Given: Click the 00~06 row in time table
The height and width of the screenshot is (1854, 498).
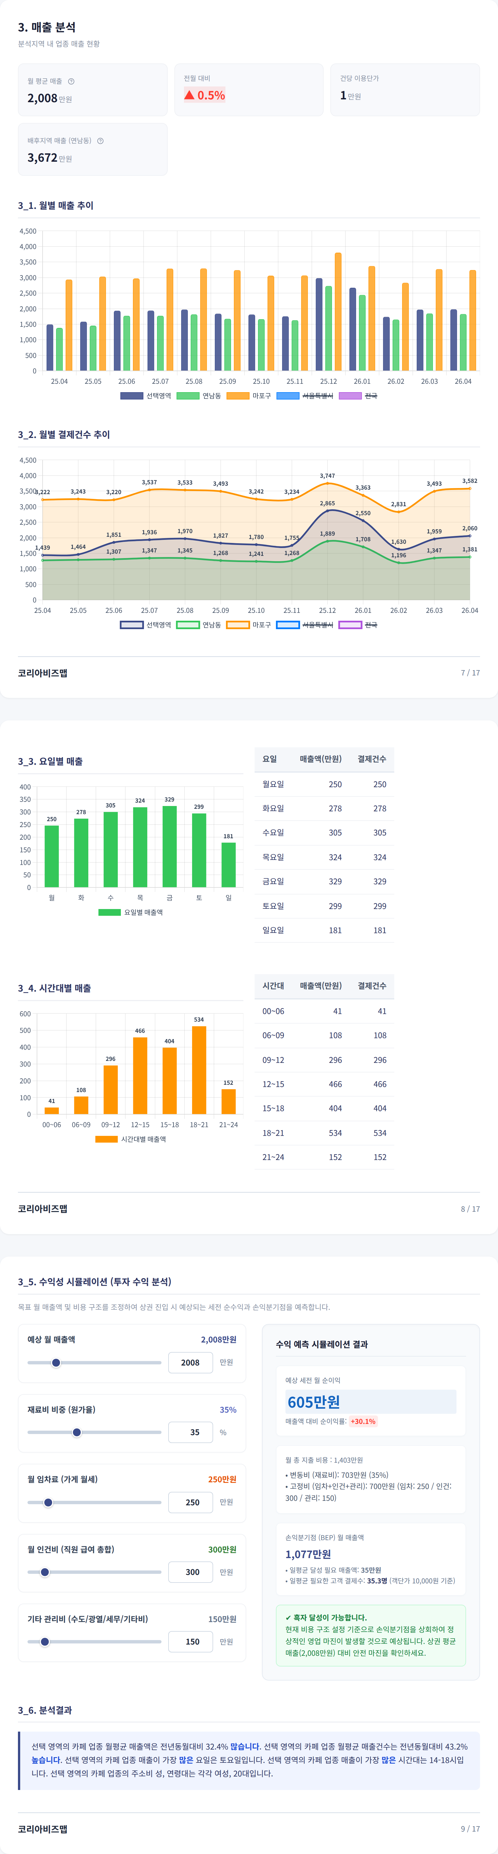Looking at the screenshot, I should [324, 1011].
